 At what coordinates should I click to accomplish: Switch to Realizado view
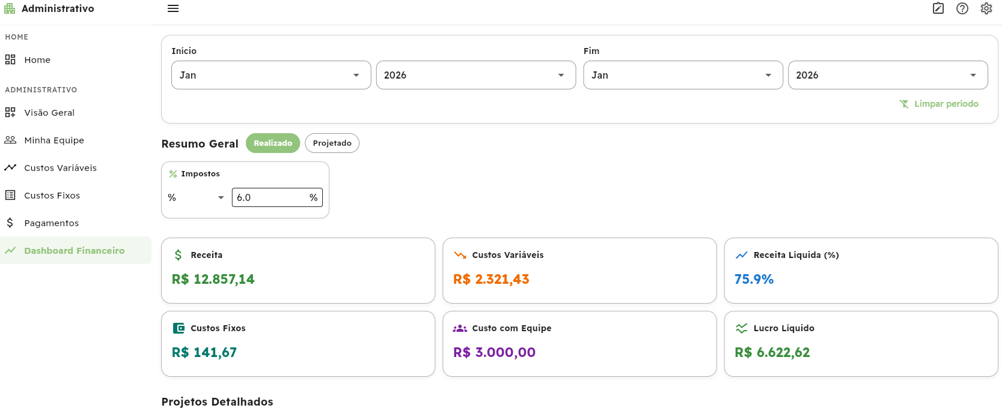click(x=273, y=143)
